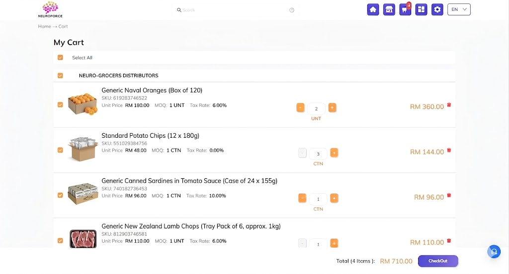
Task: Click the NEURO-GROCERS DISTRIBUTORS heading
Action: (x=118, y=76)
